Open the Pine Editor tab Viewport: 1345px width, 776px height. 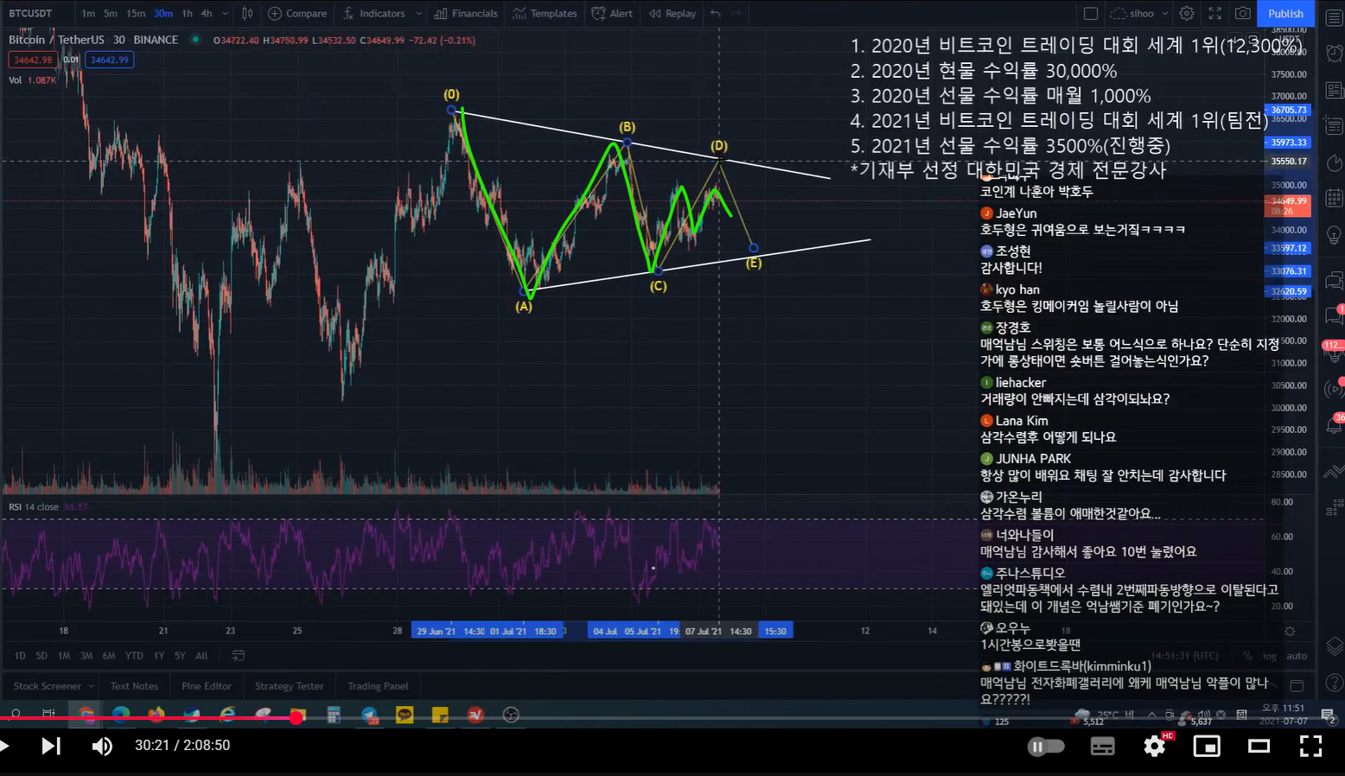point(207,686)
